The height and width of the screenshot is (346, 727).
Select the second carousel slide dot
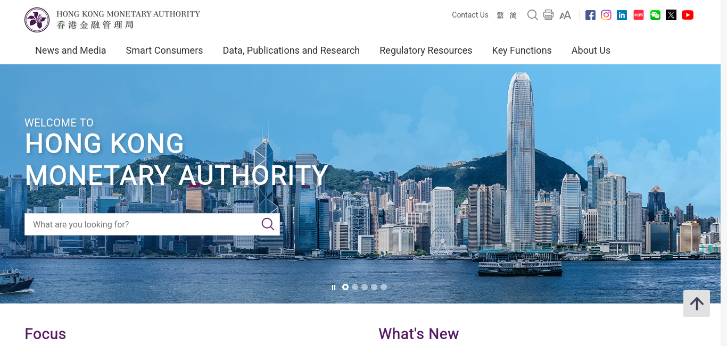point(355,287)
